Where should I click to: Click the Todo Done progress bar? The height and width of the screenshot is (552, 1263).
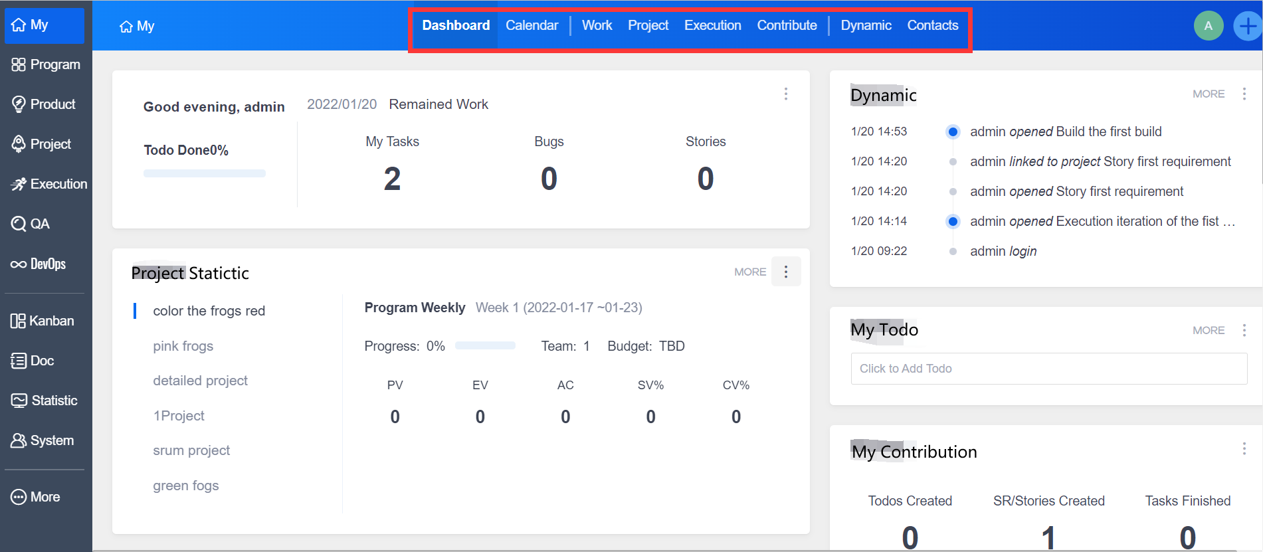[205, 173]
